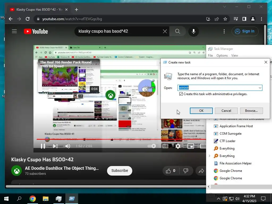
Task: Toggle autoplay switch in player
Action: [x=151, y=146]
